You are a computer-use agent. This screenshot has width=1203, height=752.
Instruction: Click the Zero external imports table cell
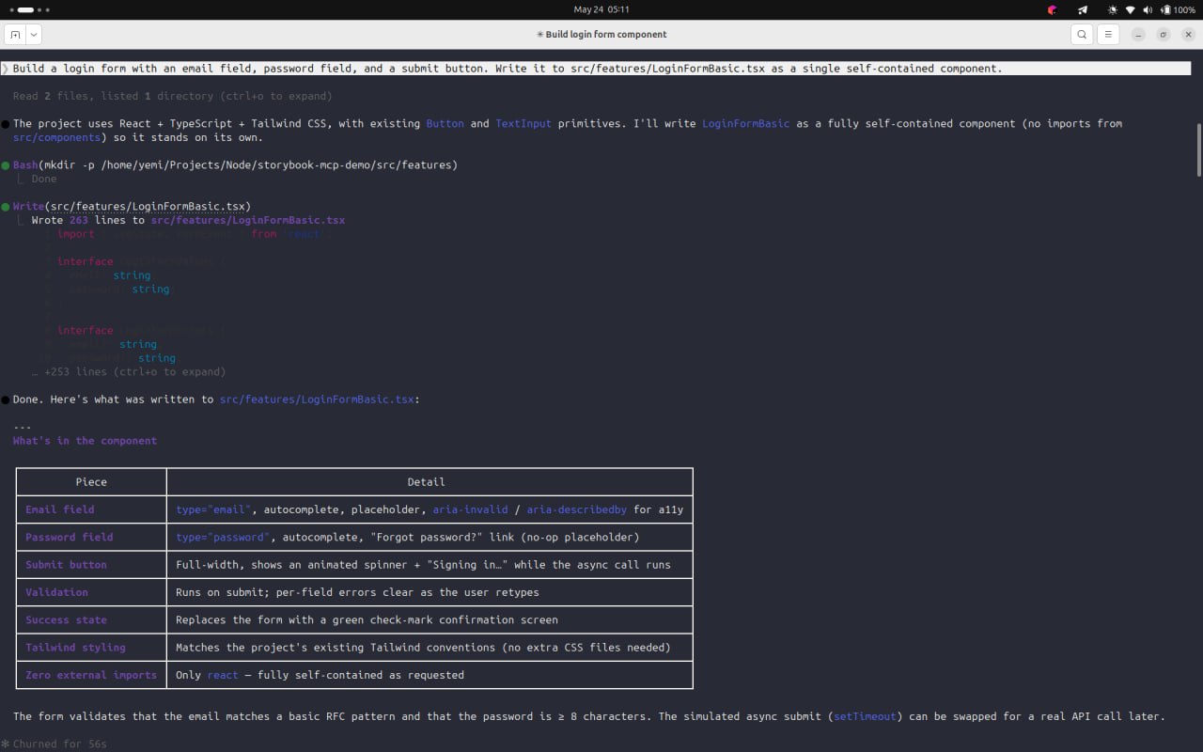(x=91, y=675)
